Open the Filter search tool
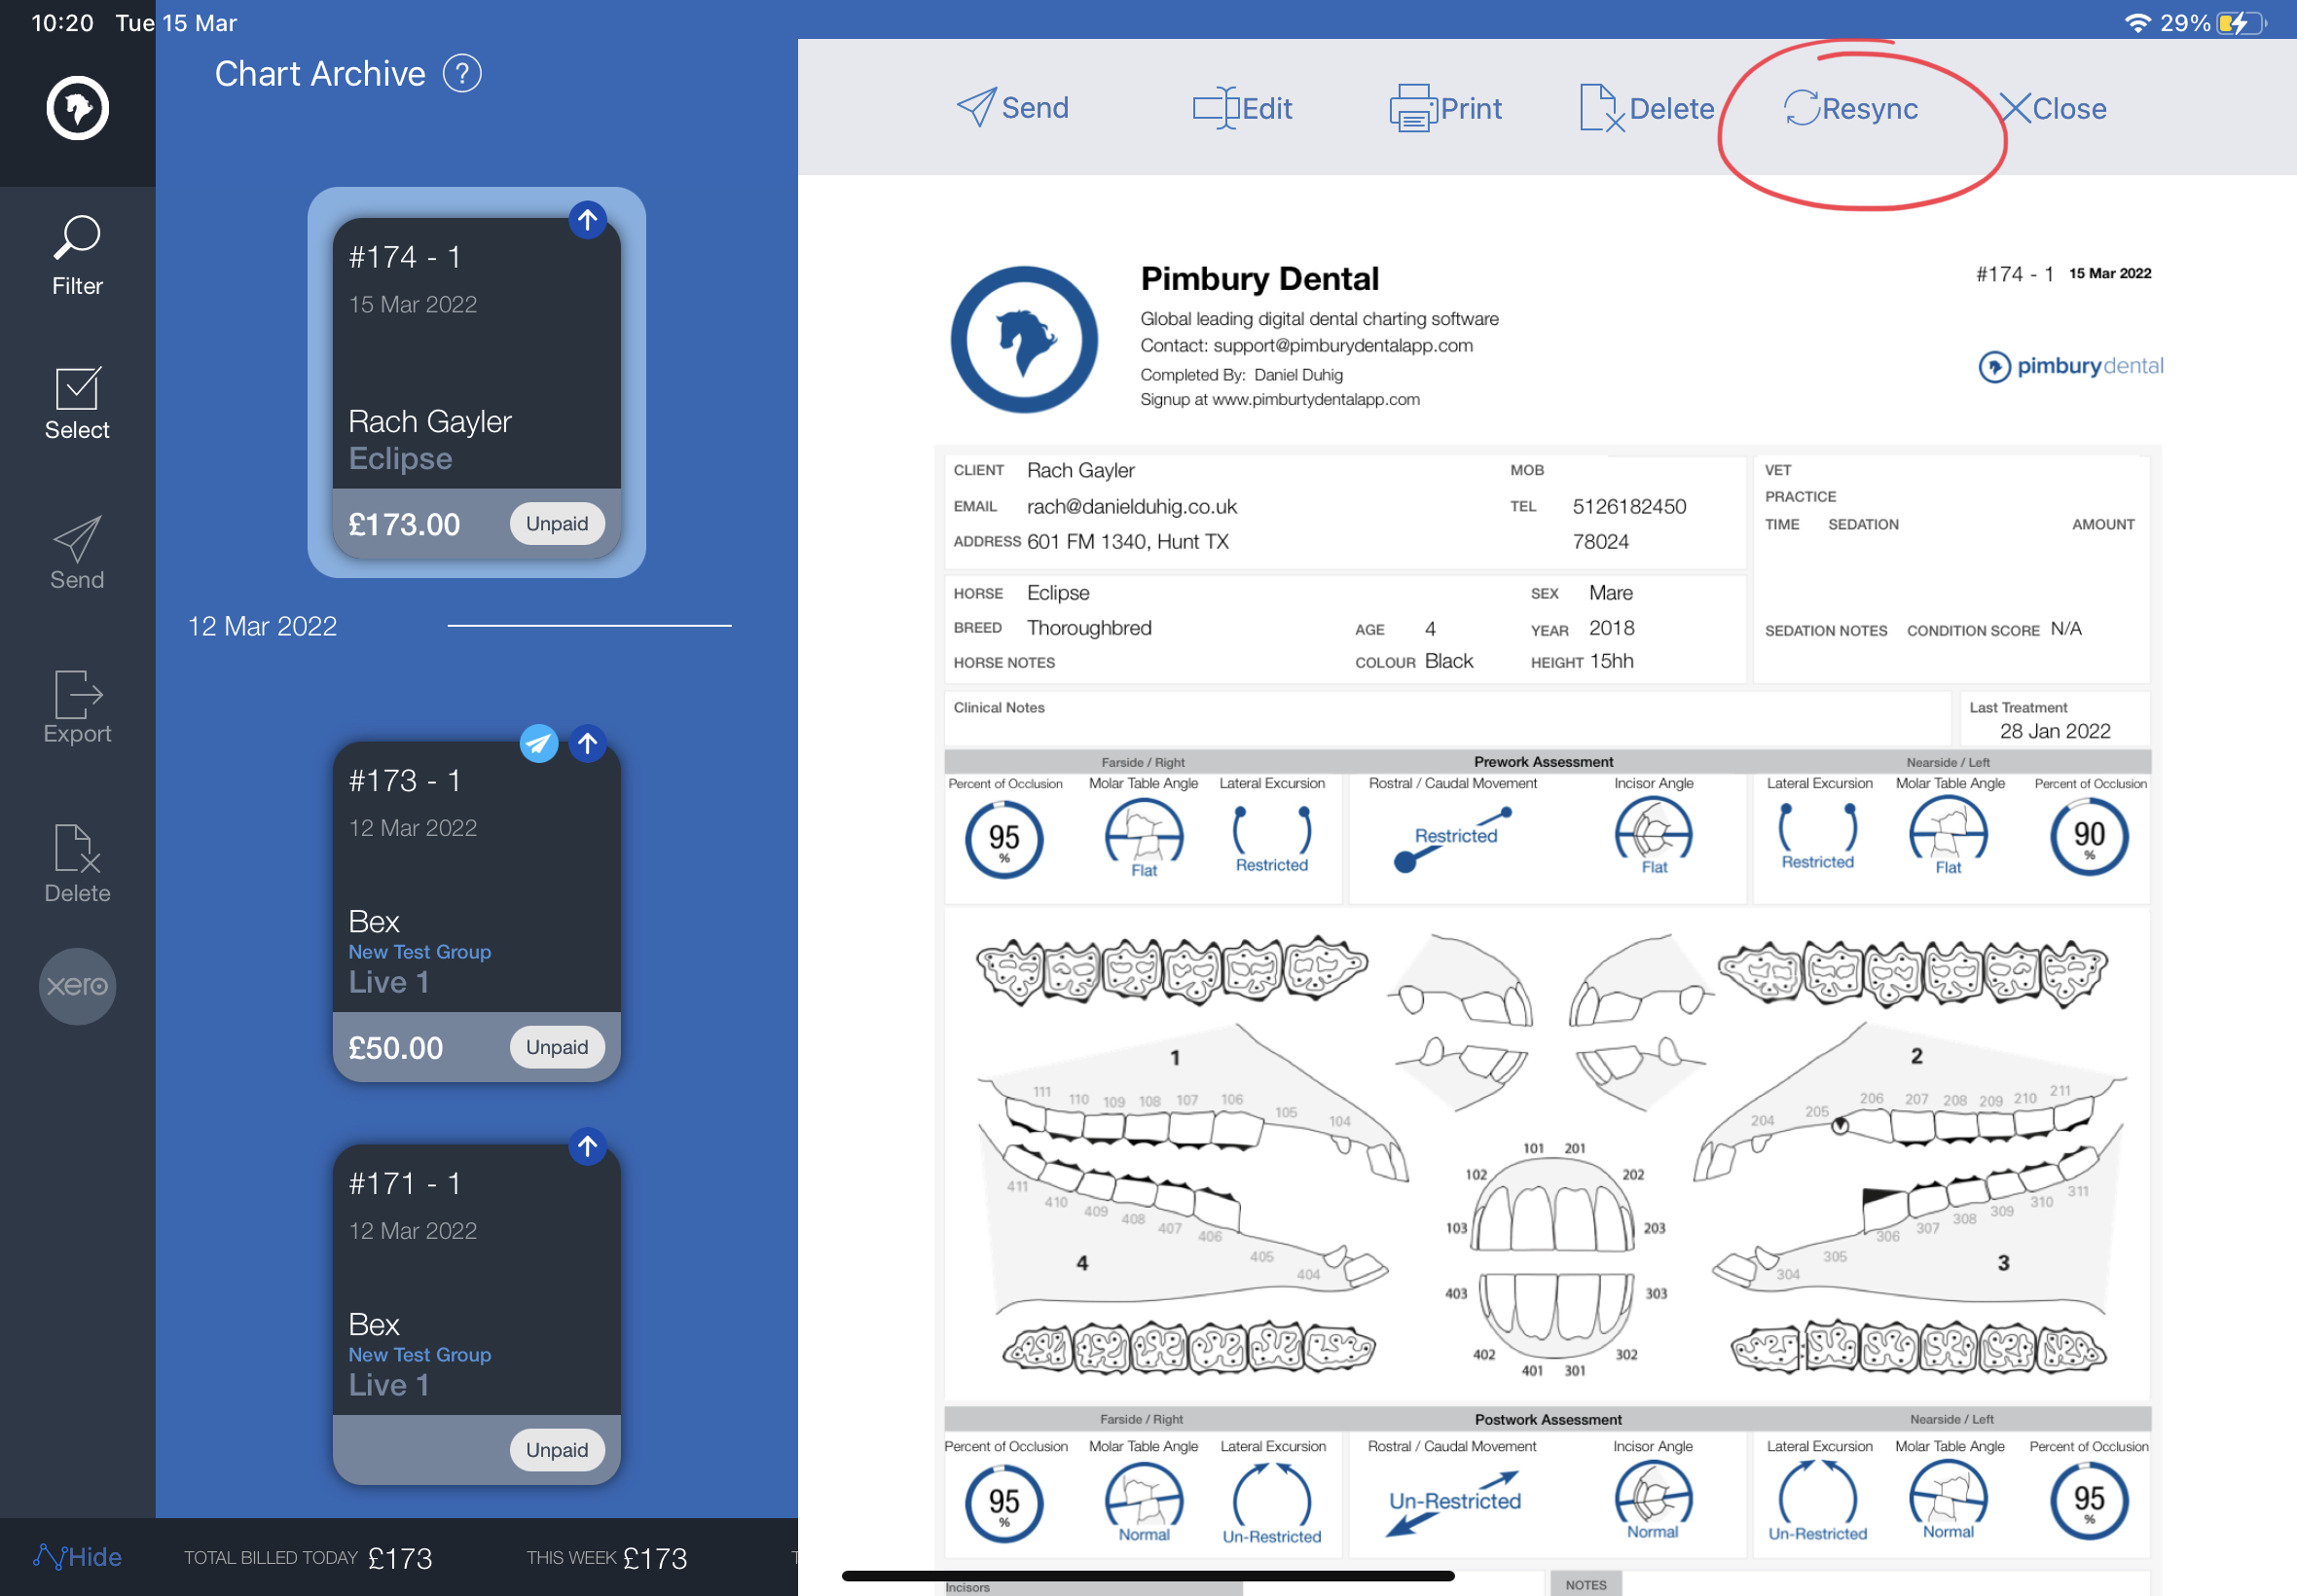Screen dimensions: 2297x1596 click(x=77, y=256)
